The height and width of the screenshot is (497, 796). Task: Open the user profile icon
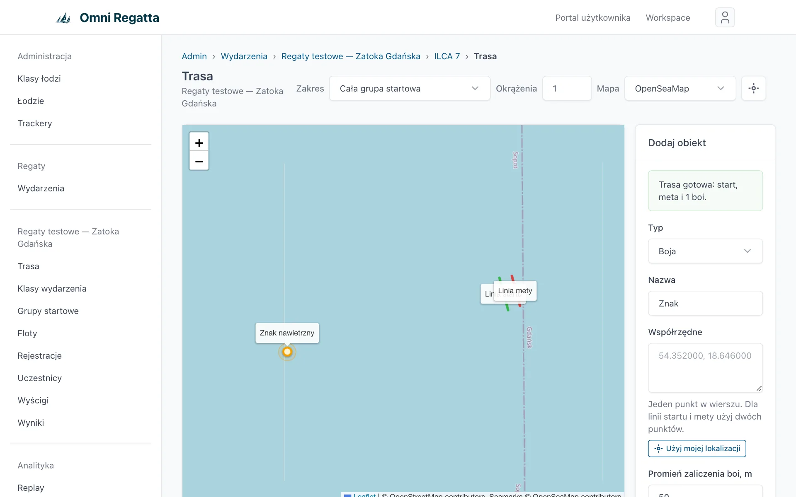[725, 17]
